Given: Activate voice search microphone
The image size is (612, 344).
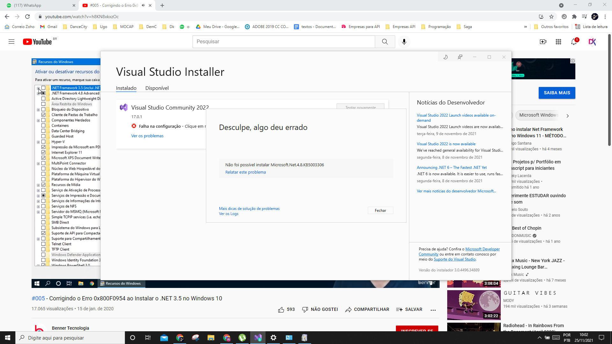Looking at the screenshot, I should tap(404, 42).
